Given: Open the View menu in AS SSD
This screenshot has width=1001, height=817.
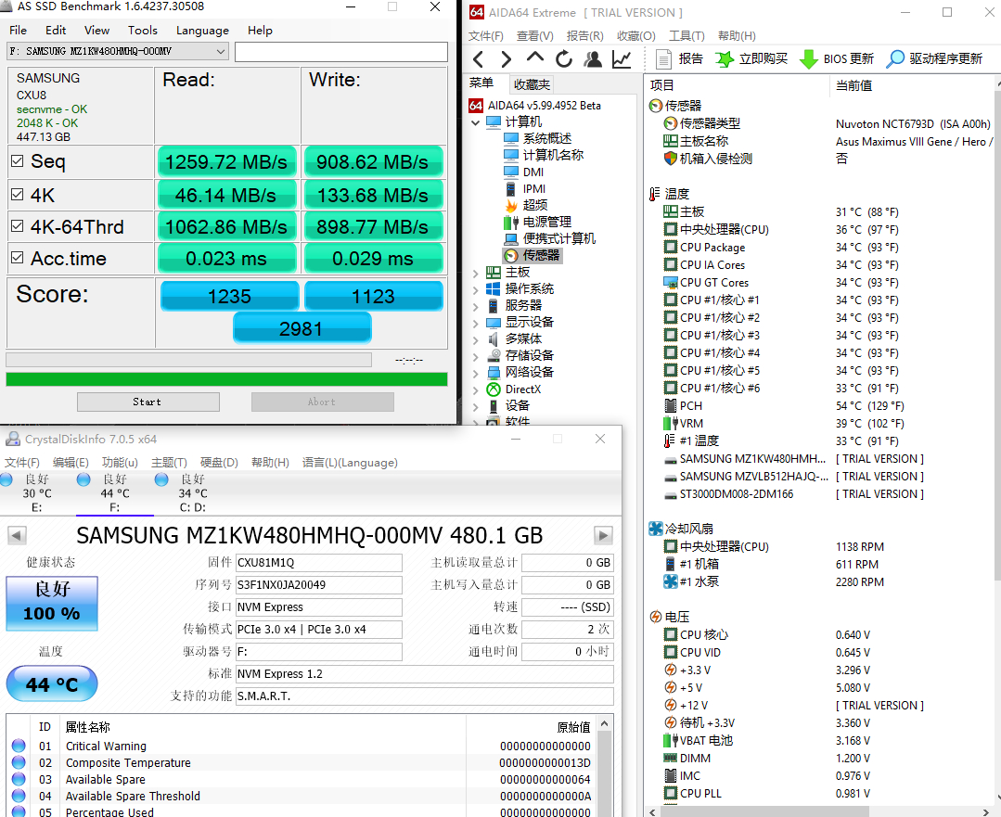Looking at the screenshot, I should [x=96, y=30].
